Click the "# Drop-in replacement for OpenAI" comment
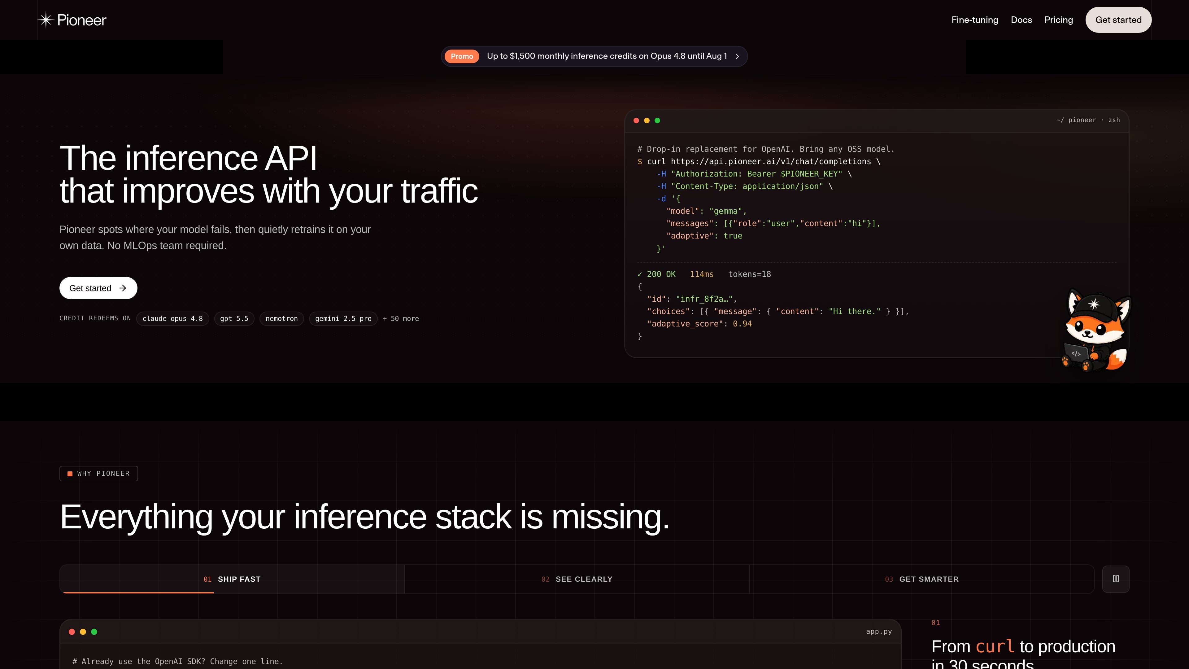 766,149
